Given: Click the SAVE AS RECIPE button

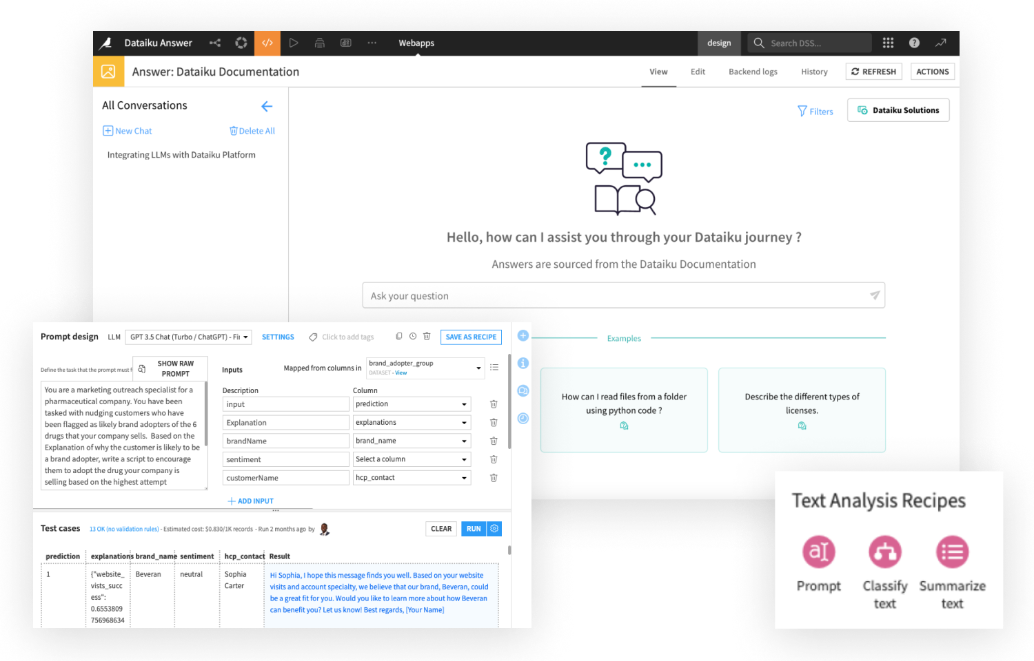Looking at the screenshot, I should click(471, 337).
